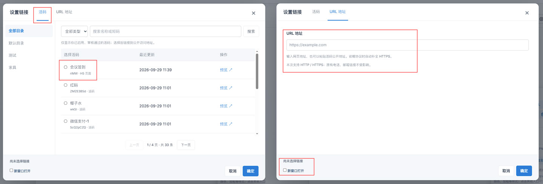Open the 全部类型 type dropdown
The image size is (543, 184).
point(74,32)
